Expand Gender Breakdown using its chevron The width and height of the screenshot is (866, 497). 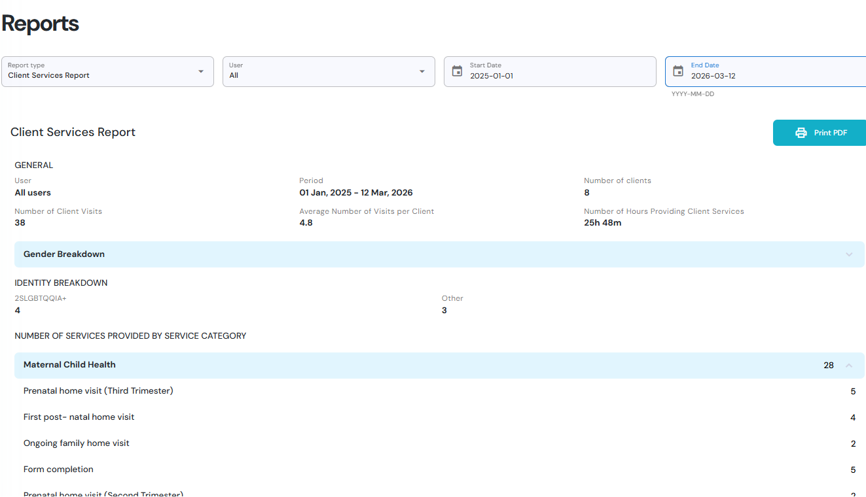coord(849,254)
